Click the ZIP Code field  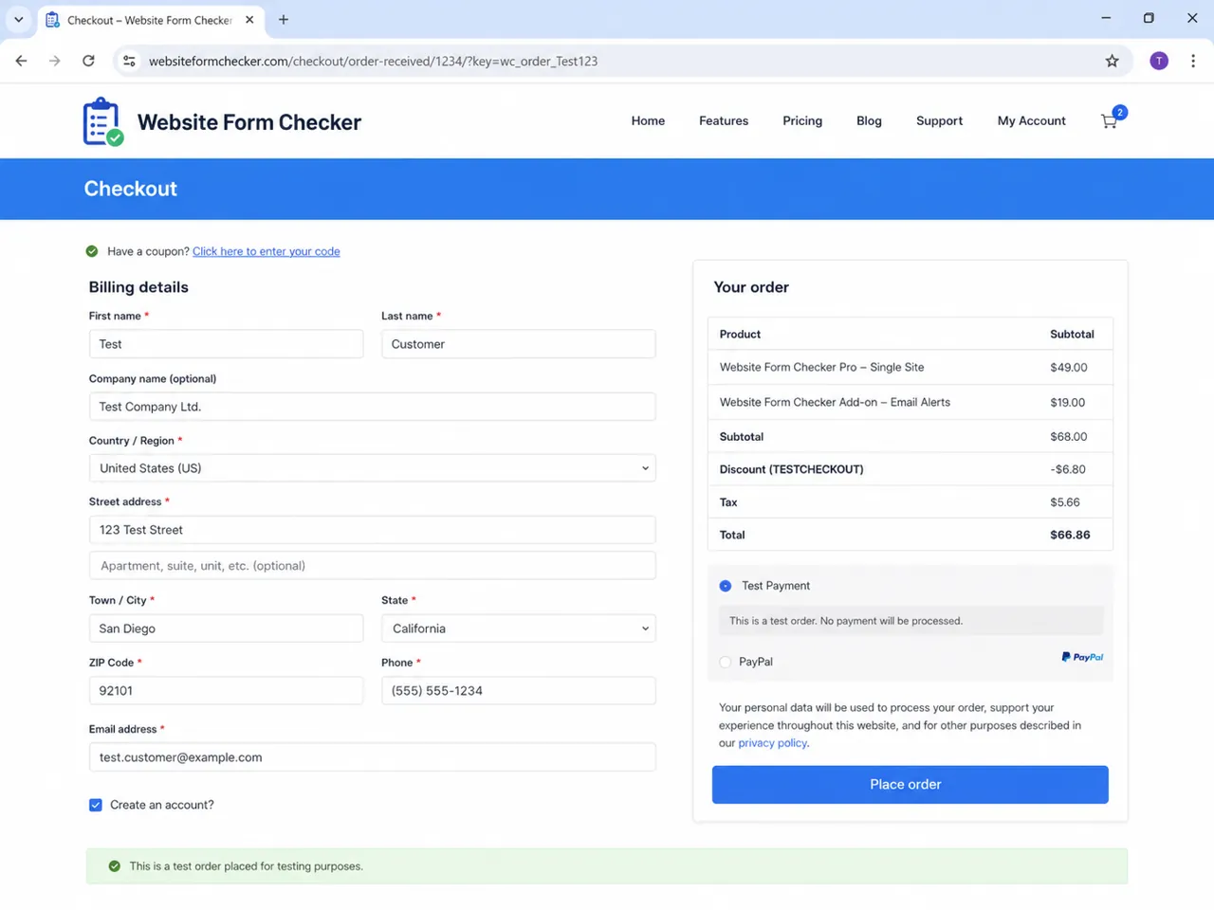(x=226, y=691)
